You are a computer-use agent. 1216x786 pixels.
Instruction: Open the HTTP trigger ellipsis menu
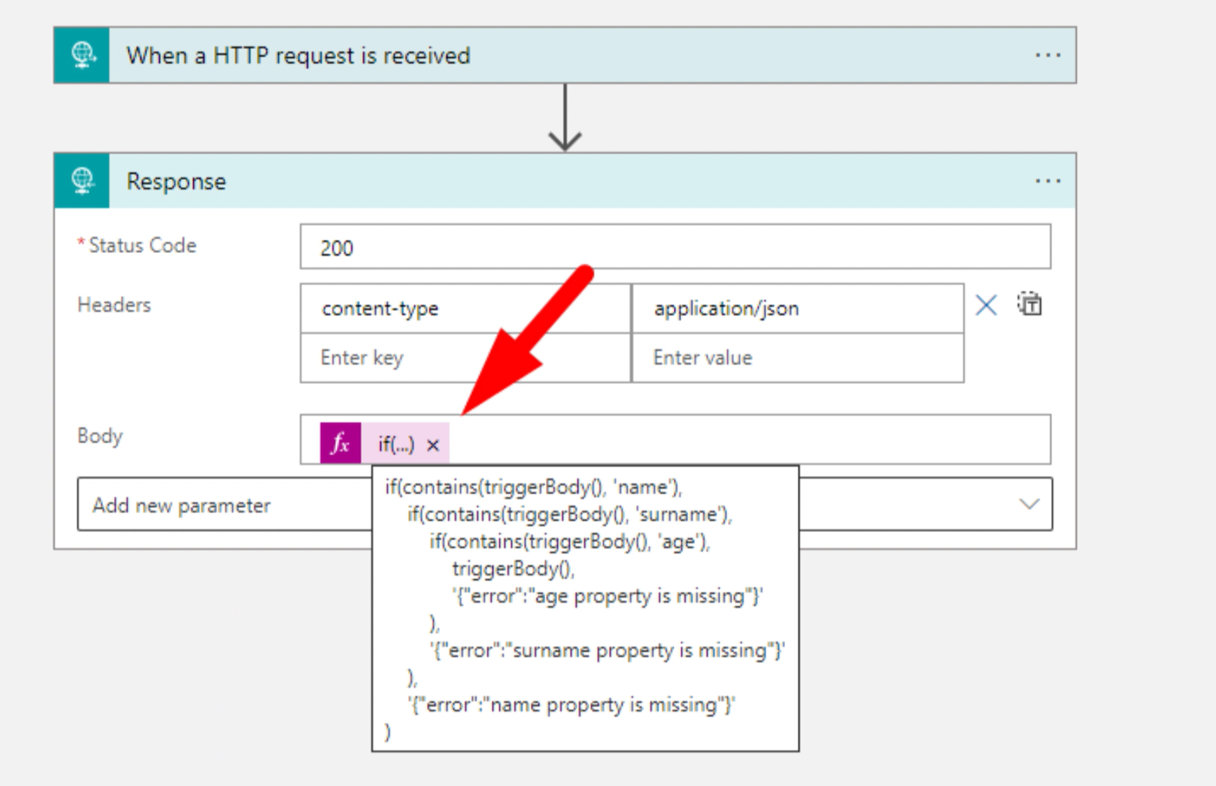1047,55
